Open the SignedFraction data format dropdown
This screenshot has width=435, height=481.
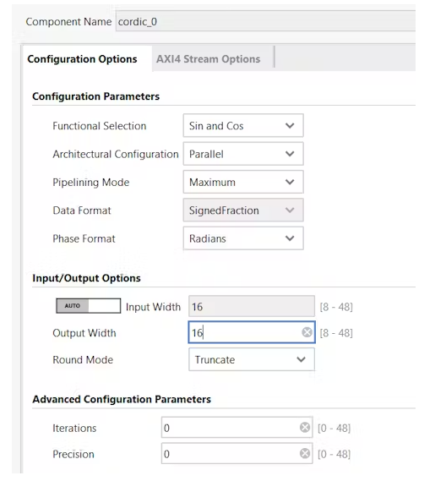pos(243,210)
